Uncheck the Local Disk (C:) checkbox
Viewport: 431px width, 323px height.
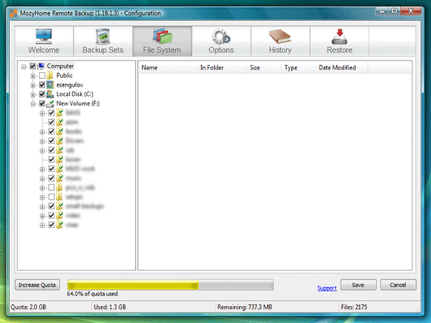[x=42, y=94]
